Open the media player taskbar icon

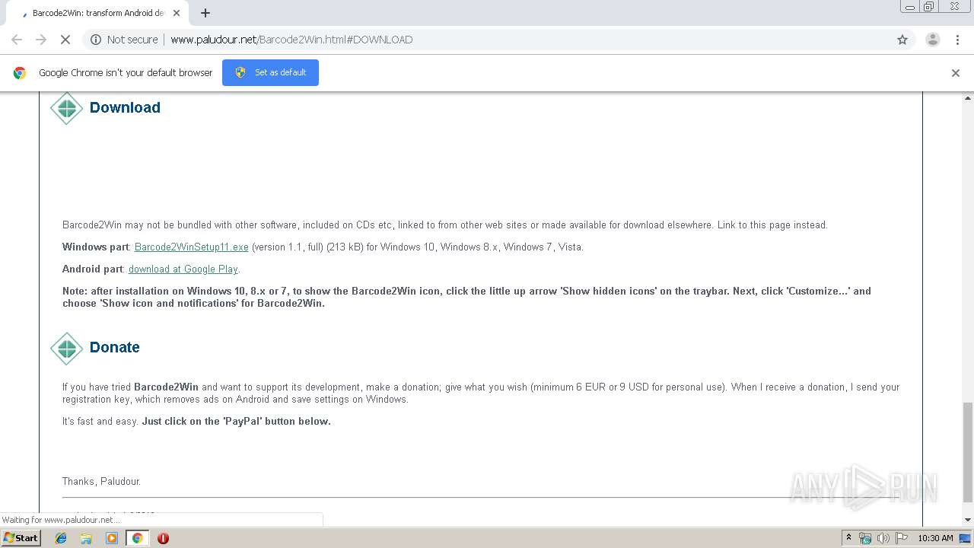(112, 538)
